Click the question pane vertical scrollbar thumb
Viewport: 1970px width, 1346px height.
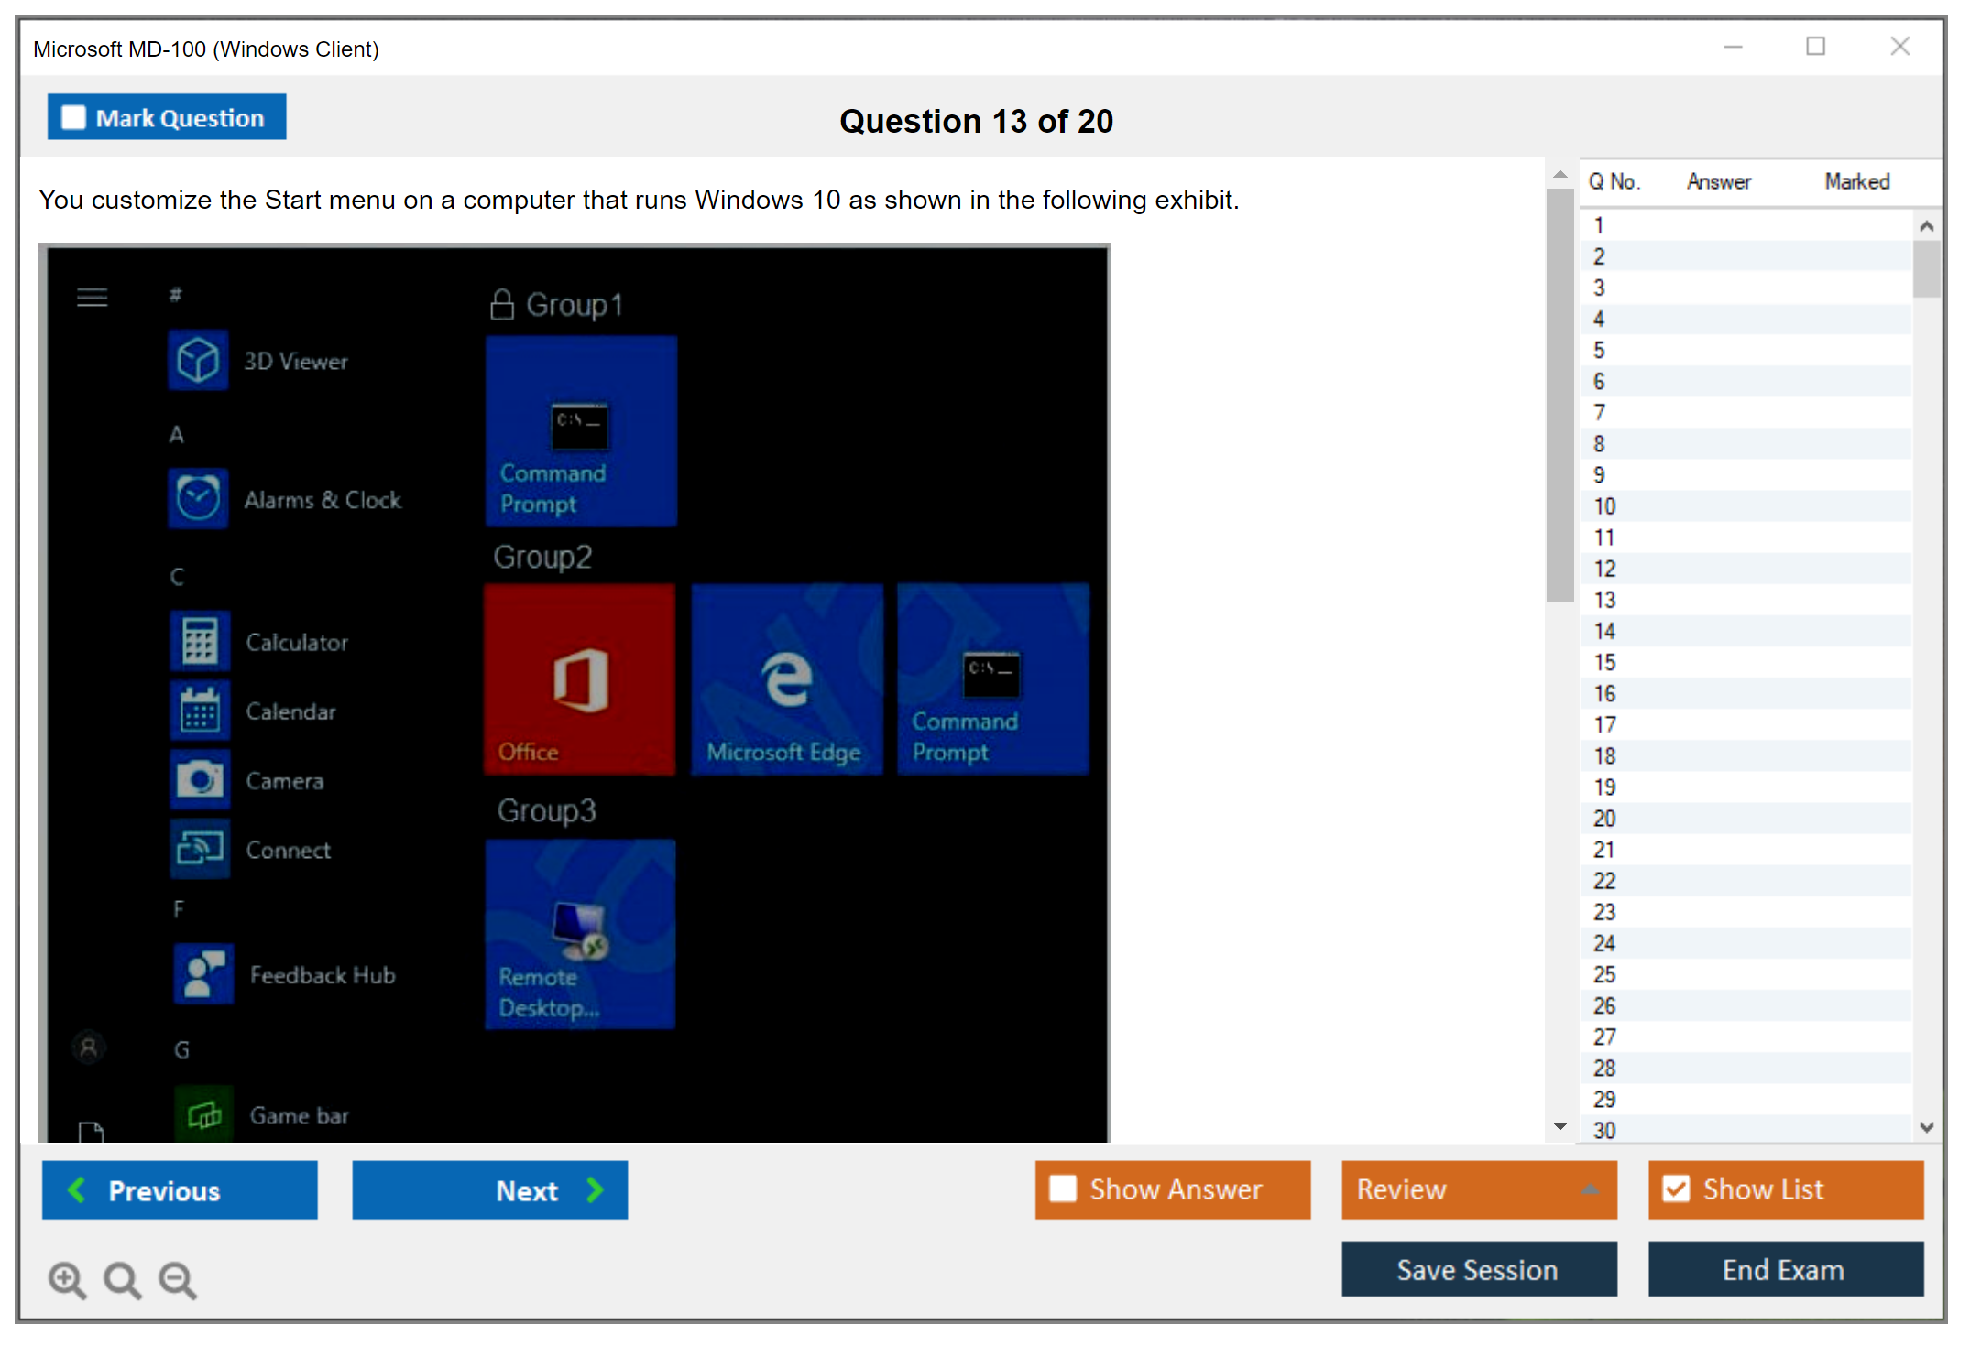[1560, 394]
